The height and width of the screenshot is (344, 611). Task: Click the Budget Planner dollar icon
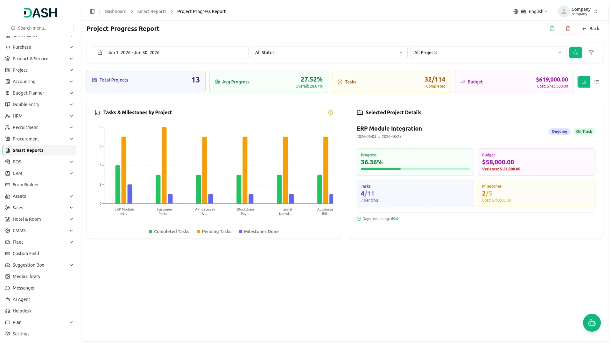point(8,93)
